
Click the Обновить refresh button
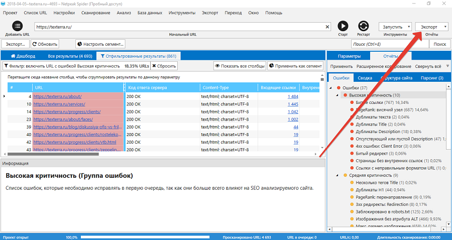pos(45,44)
